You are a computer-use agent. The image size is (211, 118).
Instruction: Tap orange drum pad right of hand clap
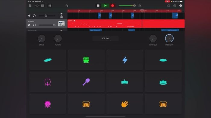tap(163, 104)
